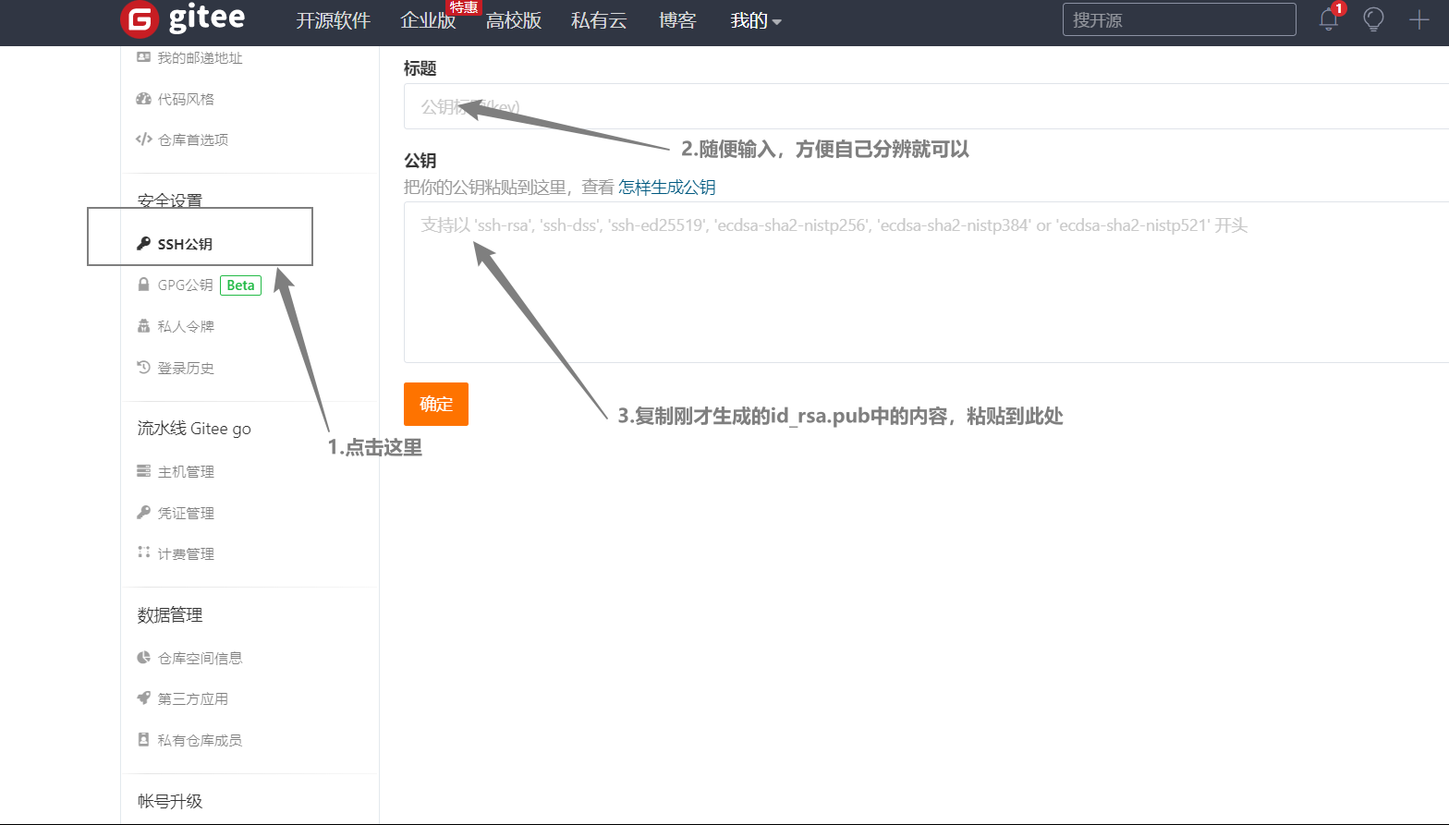This screenshot has height=825, width=1449.
Task: Click the login history clock icon
Action: click(x=143, y=368)
